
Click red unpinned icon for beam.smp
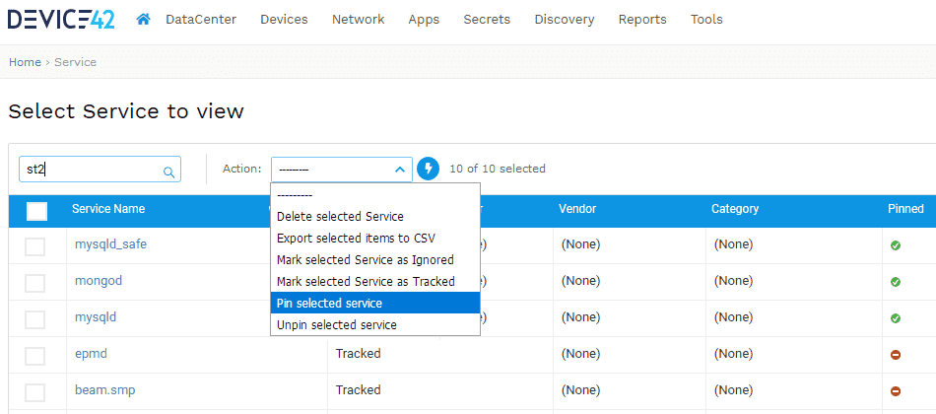click(896, 391)
